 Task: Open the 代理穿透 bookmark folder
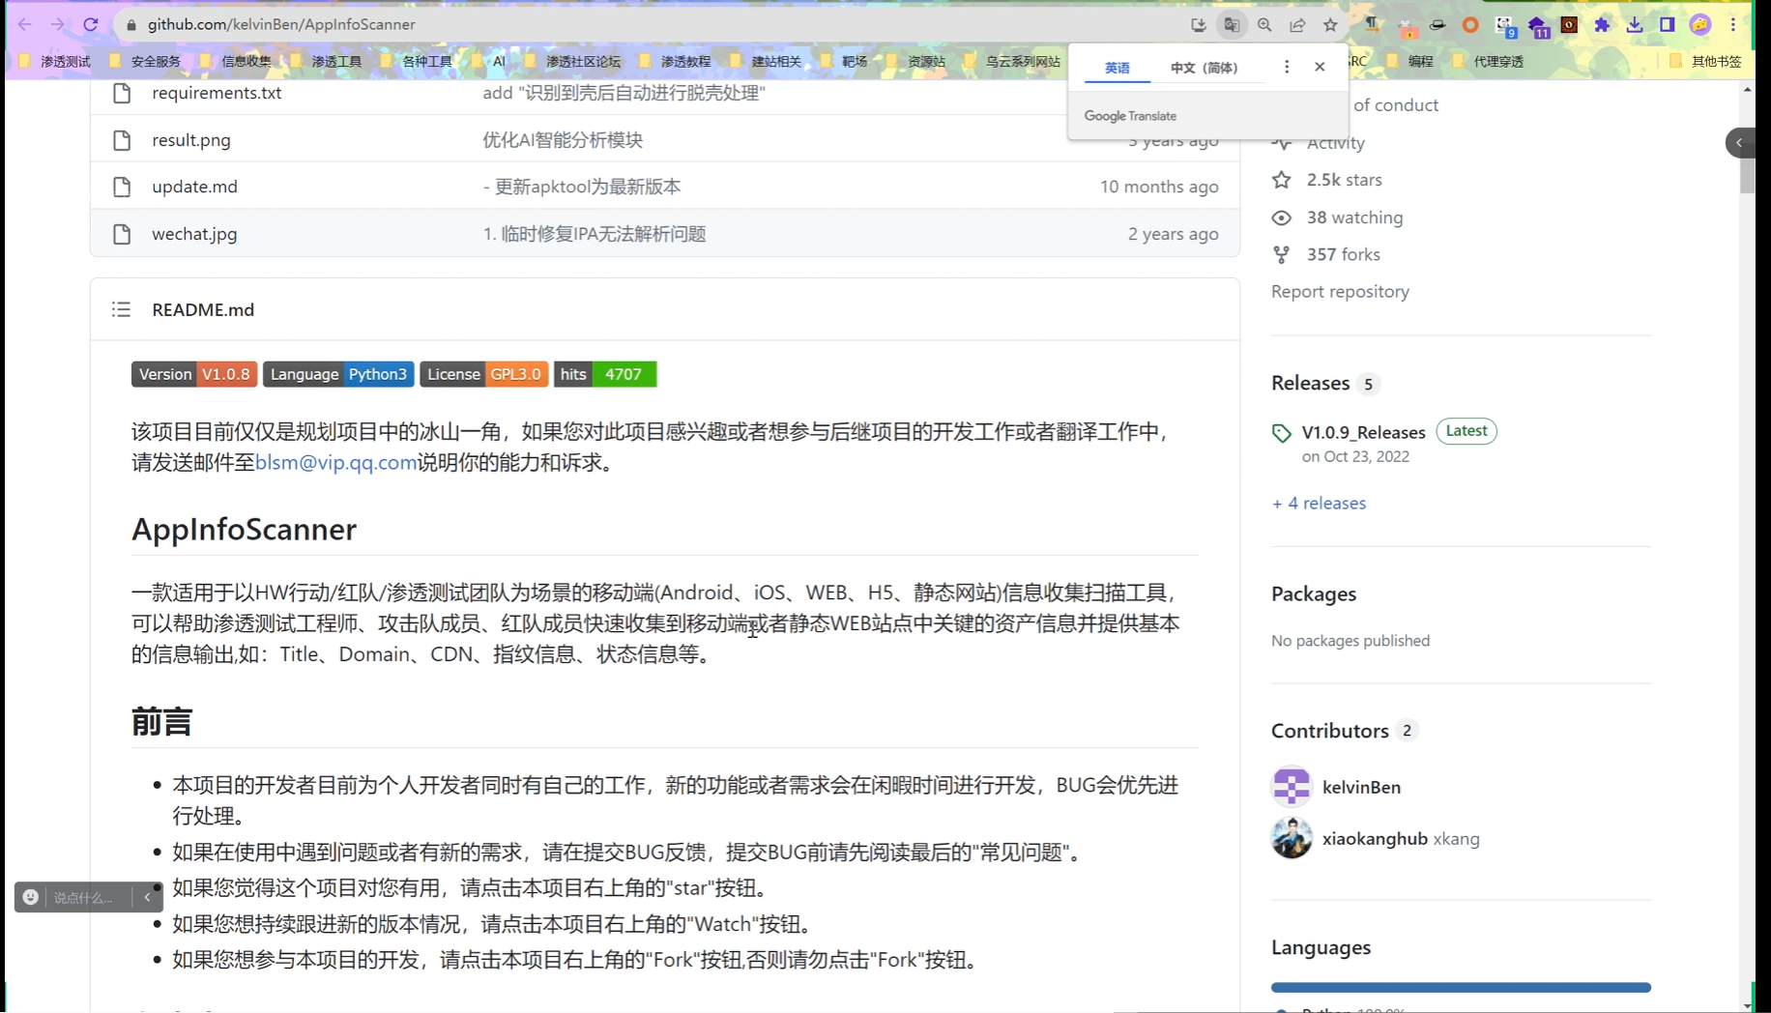1488,61
